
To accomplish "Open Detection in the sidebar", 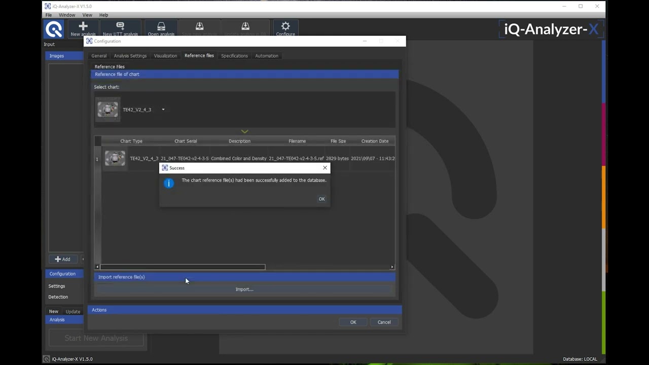I will (58, 297).
